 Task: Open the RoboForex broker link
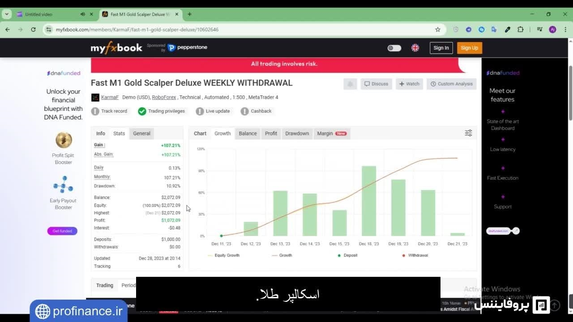(164, 97)
